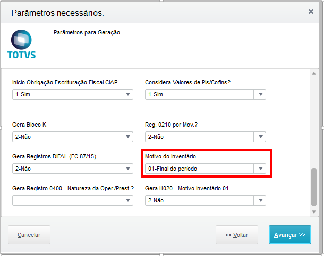
Task: Expand Gera Registro 0400 dropdown arrow
Action: 128,200
